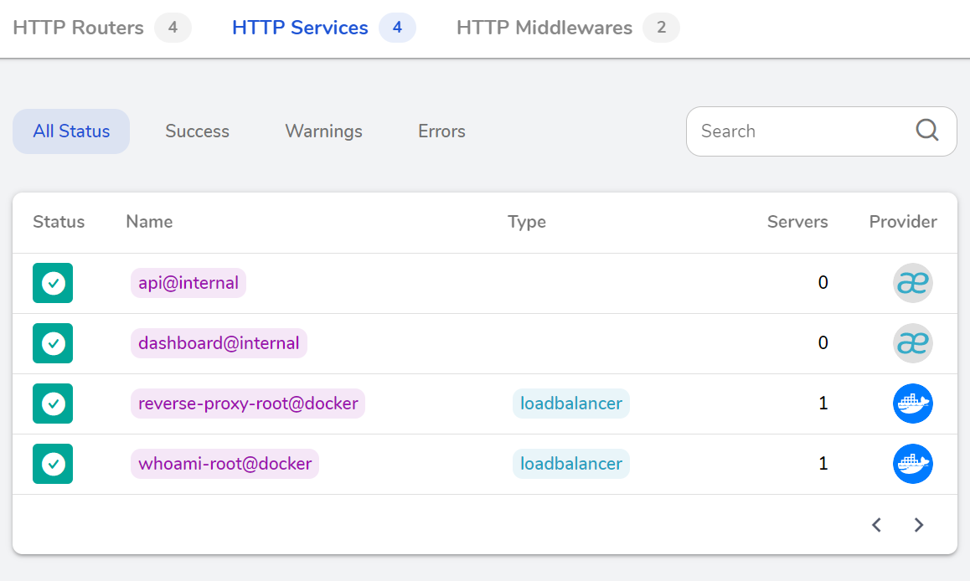Open the whoami-root@docker service name

(x=224, y=464)
